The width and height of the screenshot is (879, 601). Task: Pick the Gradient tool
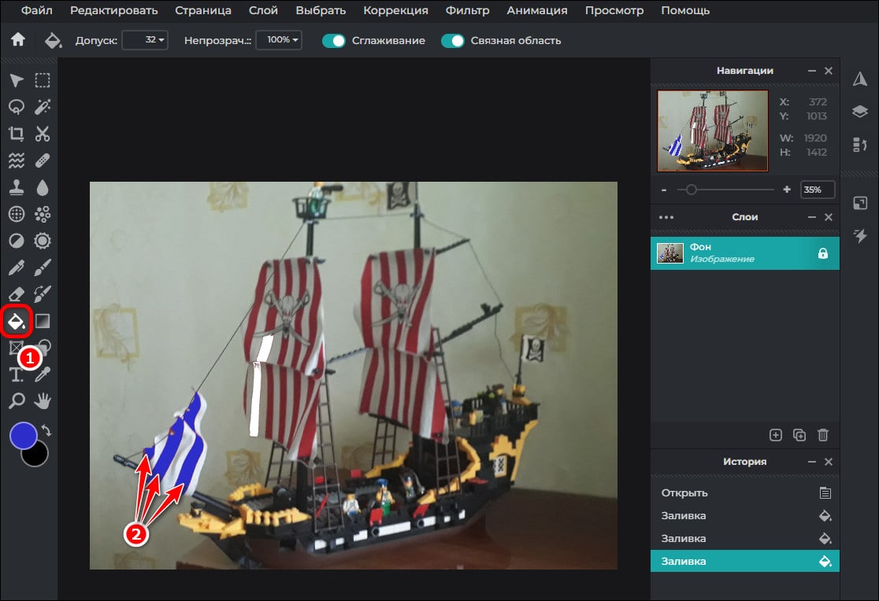[x=43, y=320]
